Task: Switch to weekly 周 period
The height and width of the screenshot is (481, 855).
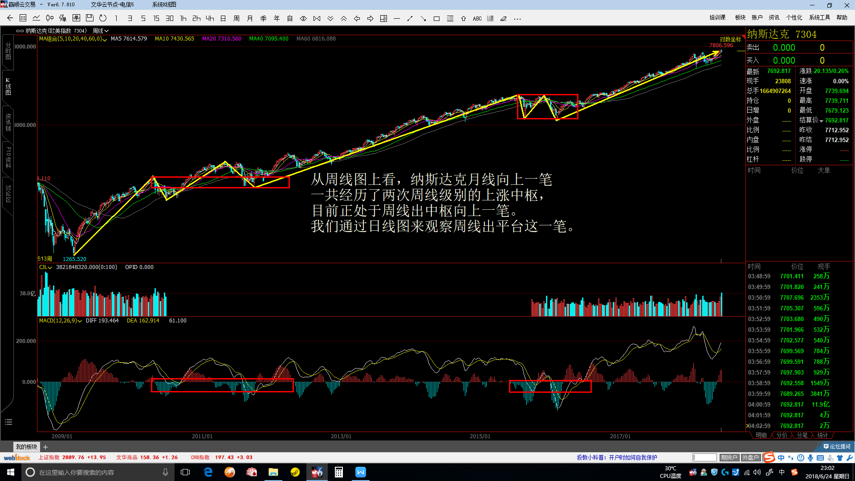Action: tap(236, 18)
